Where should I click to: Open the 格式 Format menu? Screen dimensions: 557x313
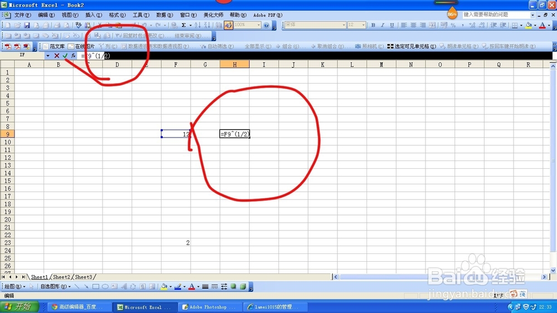click(x=117, y=15)
